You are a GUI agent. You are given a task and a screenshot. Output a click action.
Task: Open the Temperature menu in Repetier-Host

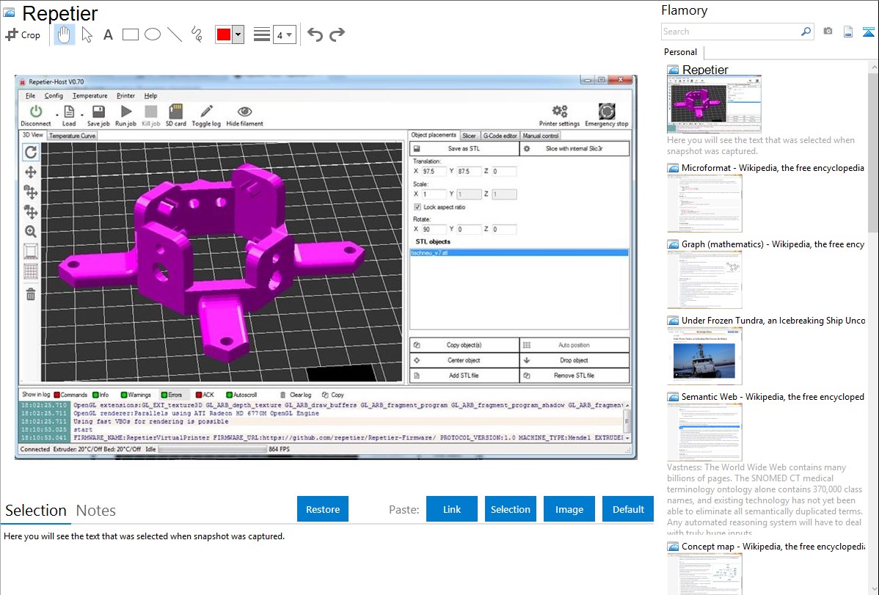point(90,96)
